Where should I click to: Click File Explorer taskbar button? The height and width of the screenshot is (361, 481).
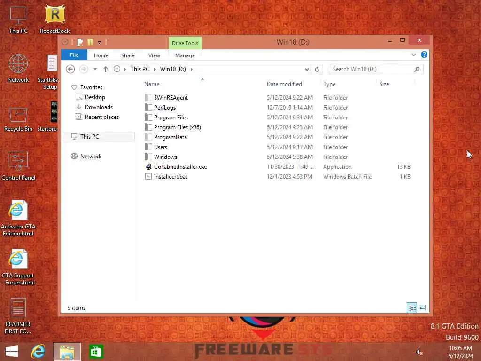(x=67, y=352)
